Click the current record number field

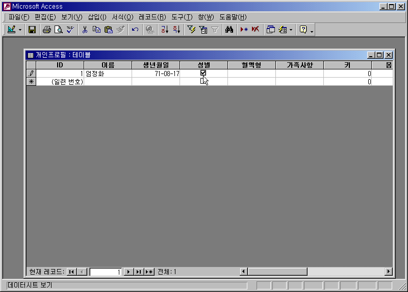(x=106, y=272)
